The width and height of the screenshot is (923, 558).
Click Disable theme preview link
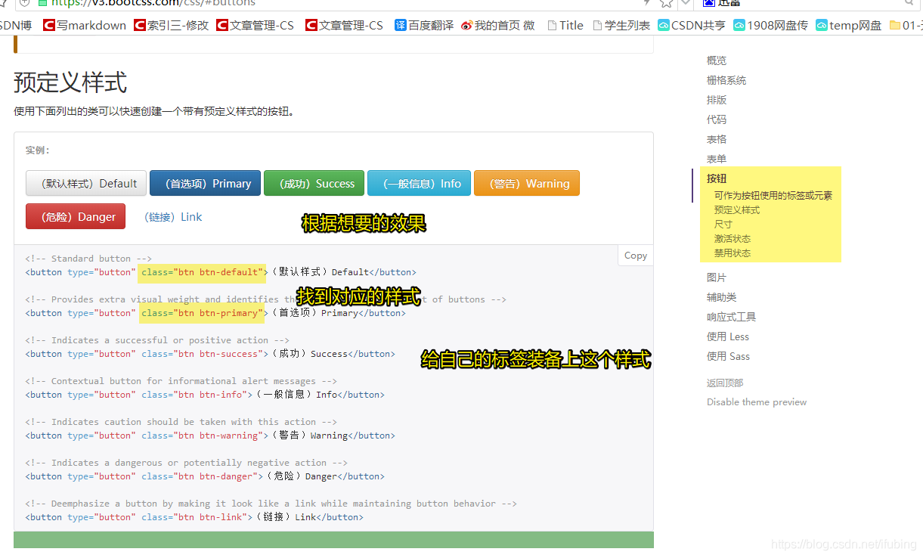tap(757, 401)
